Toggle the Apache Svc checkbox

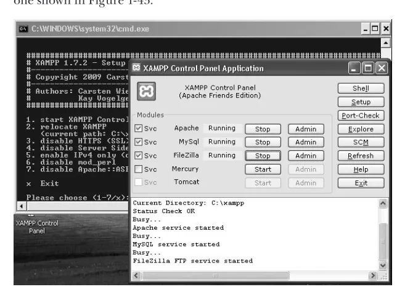(139, 128)
